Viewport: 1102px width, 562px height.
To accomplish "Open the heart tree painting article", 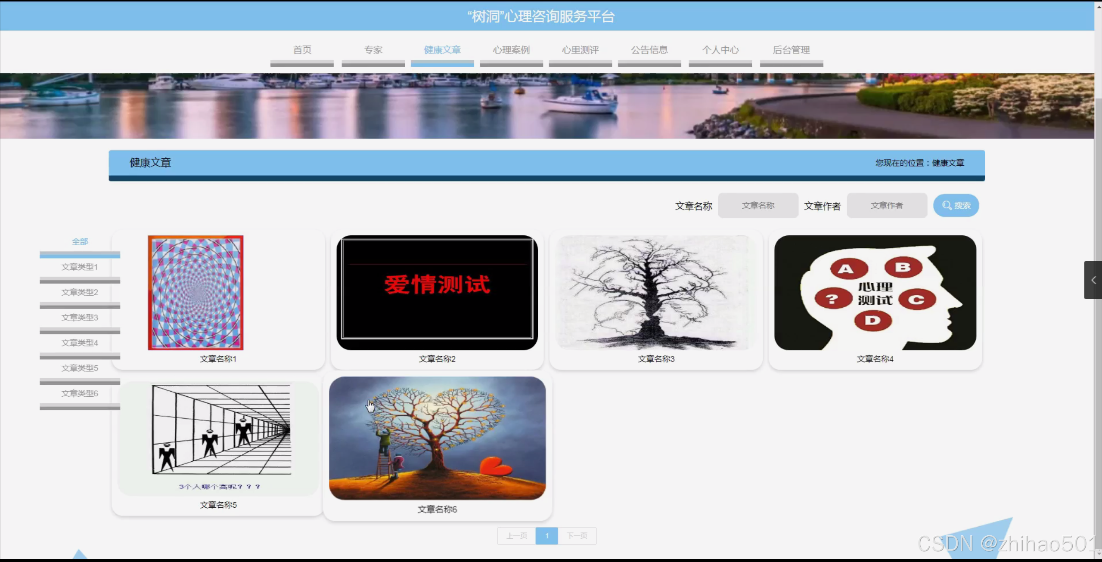I will pos(437,438).
